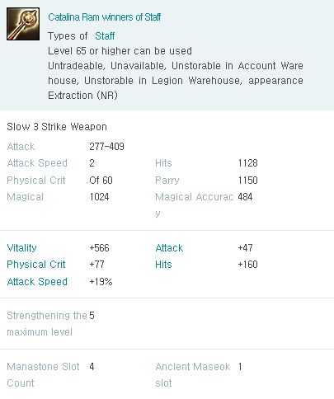The width and height of the screenshot is (334, 399).
Task: Select the Level 65 or higher requirement text
Action: [x=120, y=51]
